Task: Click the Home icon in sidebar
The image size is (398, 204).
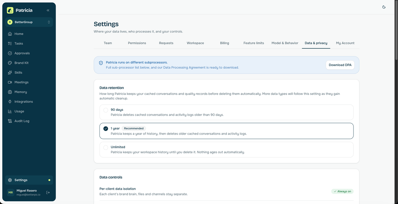Action: 10,34
